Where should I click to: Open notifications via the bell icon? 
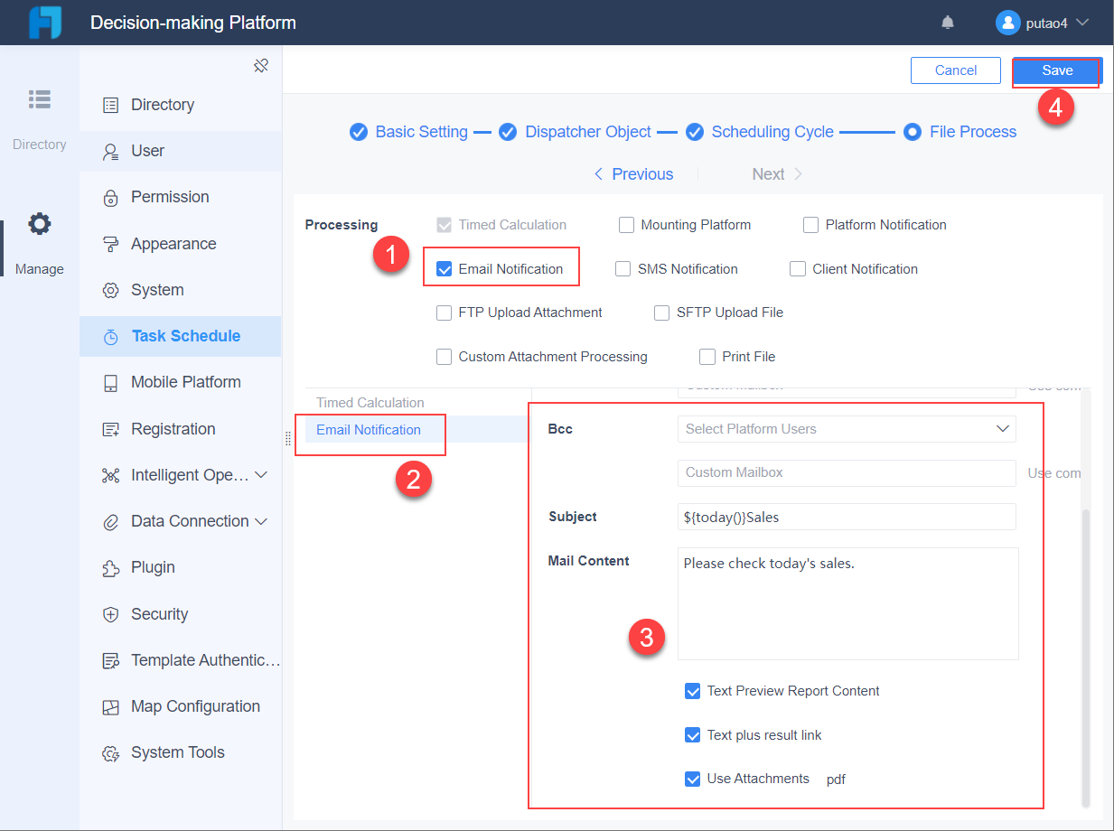coord(947,22)
